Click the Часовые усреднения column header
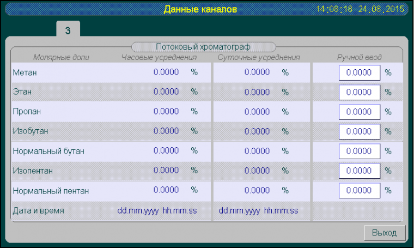Screen dimensions: 414x248 (159, 57)
